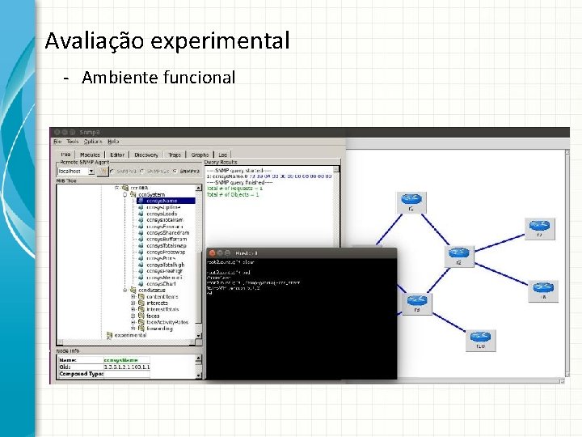Click the contentItems folder icon

(141, 296)
